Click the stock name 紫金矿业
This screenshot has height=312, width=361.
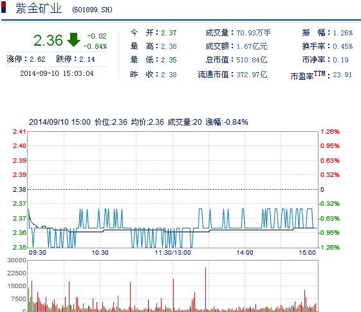coord(39,9)
